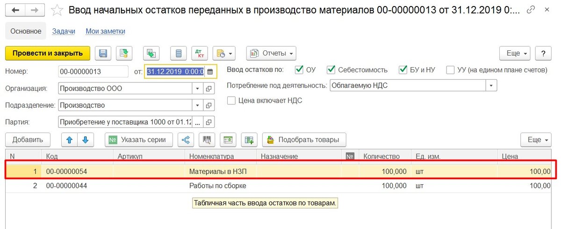Open table Еще menu above Цена column
Screen dimensions: 561x229
(537, 139)
